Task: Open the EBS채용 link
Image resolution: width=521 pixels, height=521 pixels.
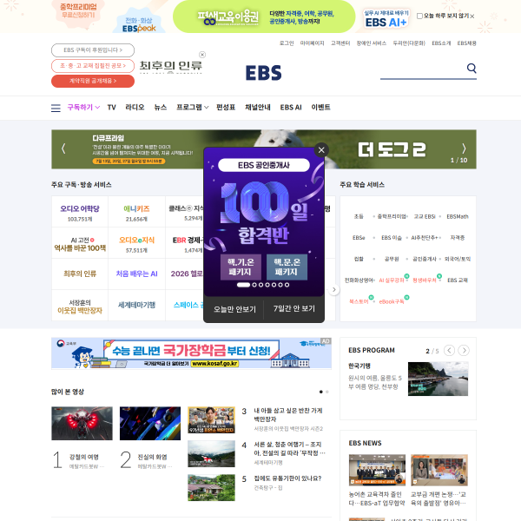Action: (466, 43)
